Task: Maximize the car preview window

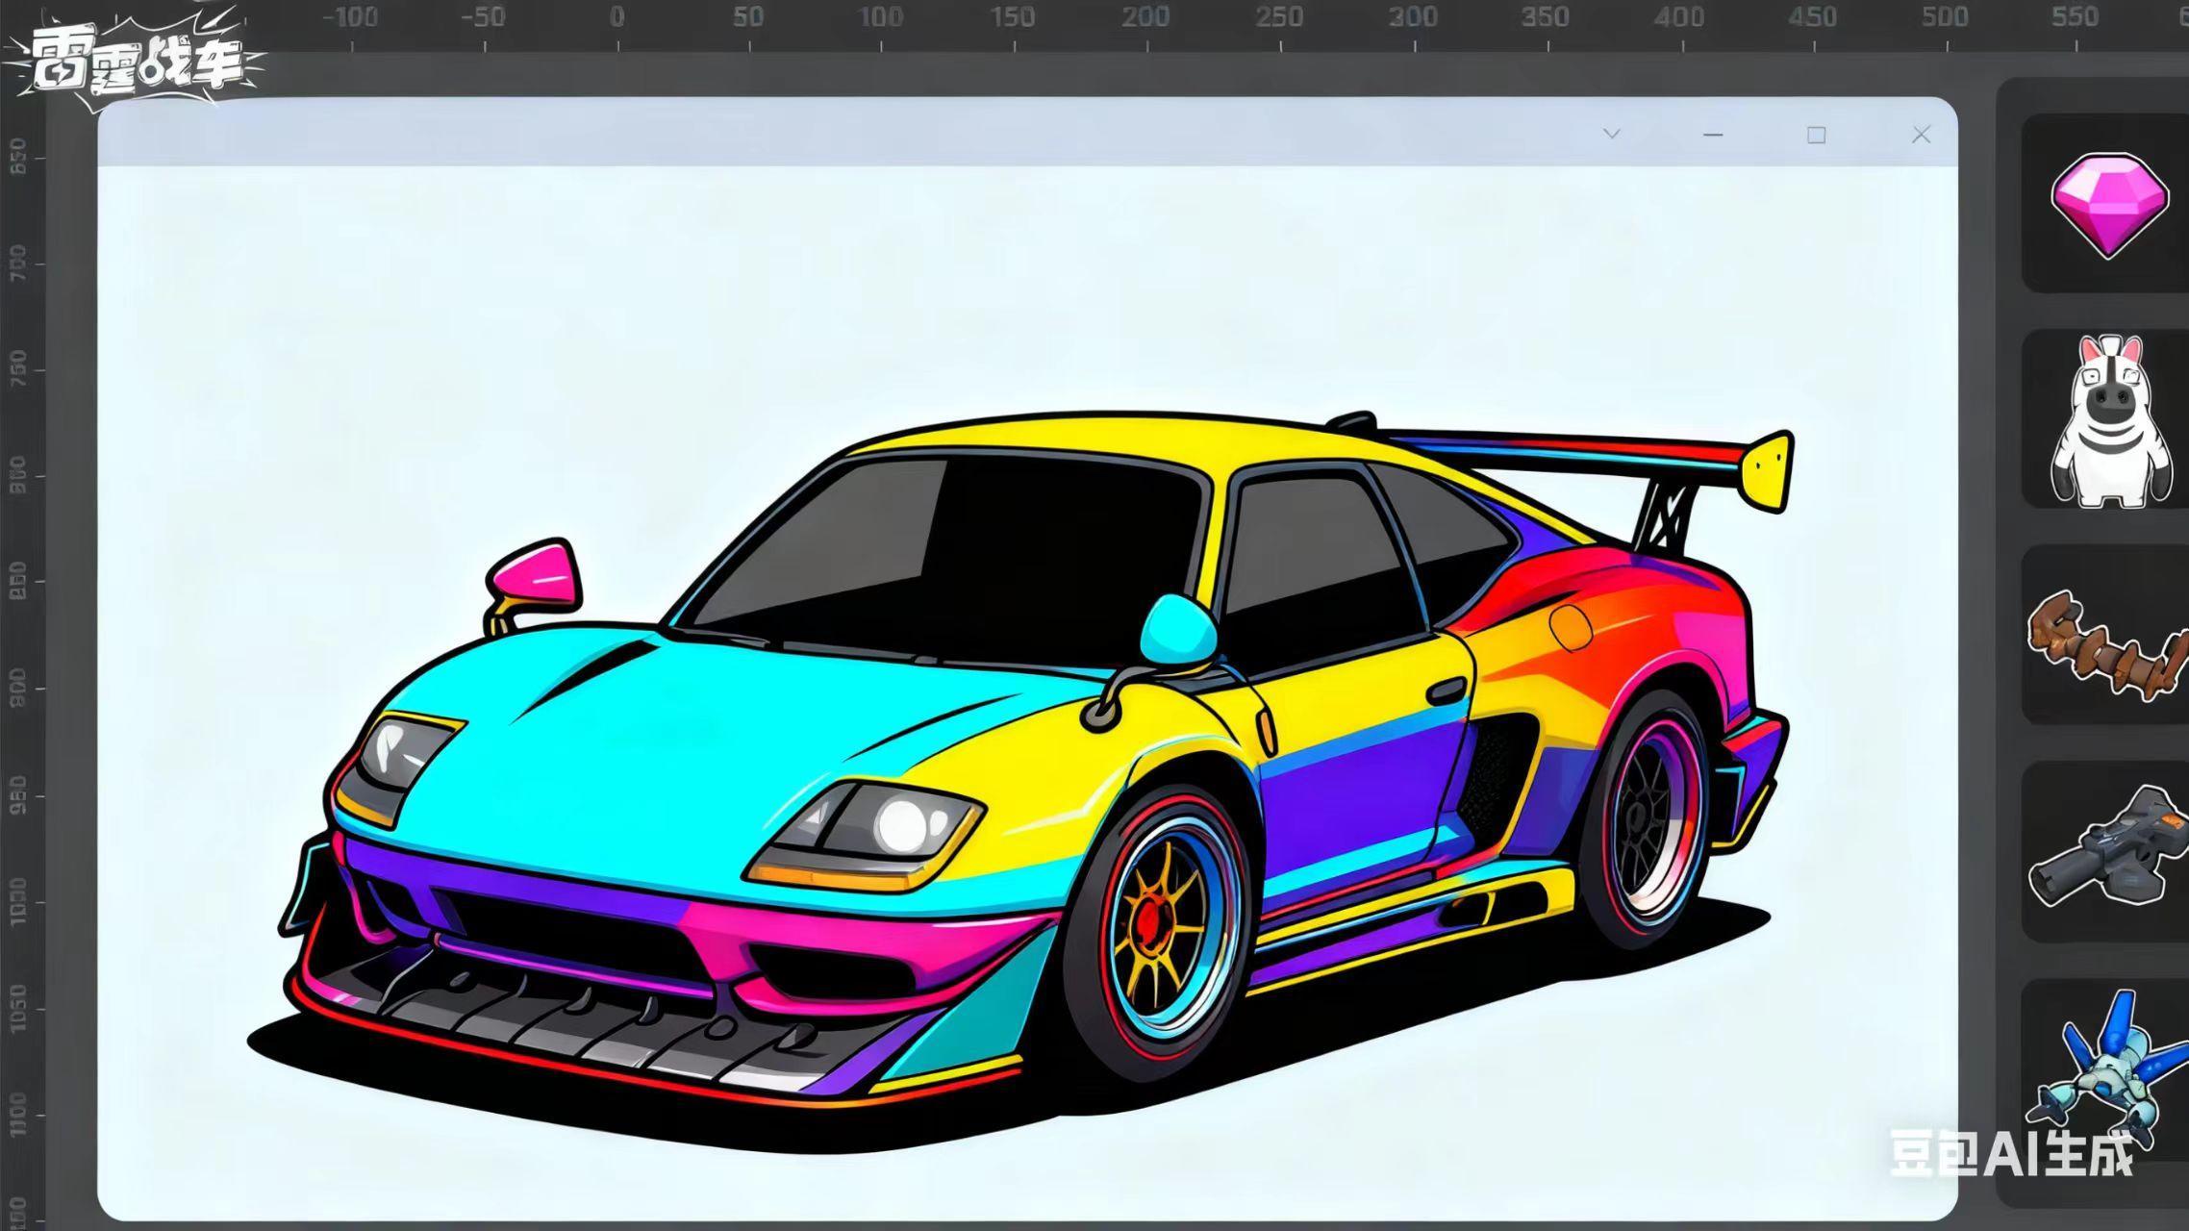Action: [x=1816, y=135]
